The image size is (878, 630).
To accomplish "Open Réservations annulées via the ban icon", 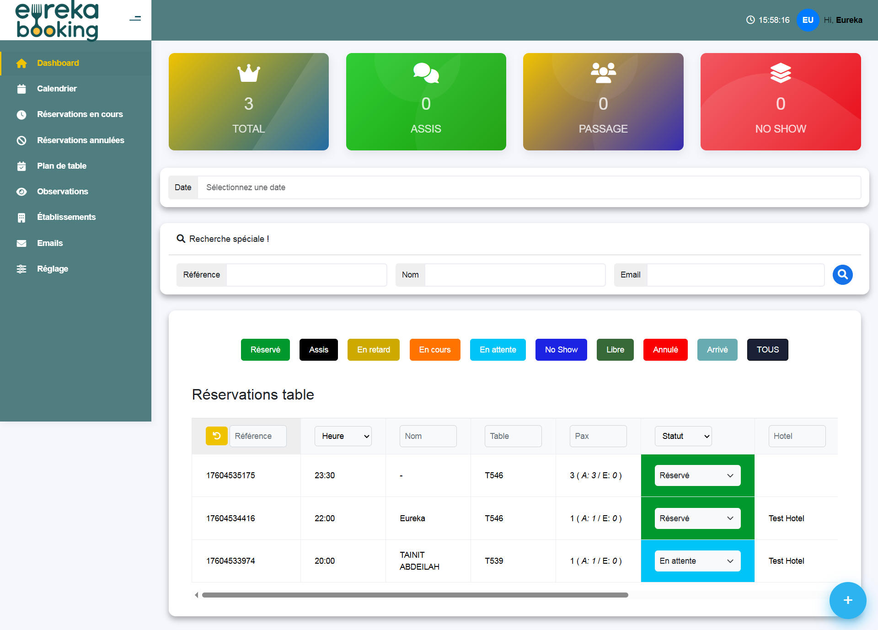I will click(21, 140).
